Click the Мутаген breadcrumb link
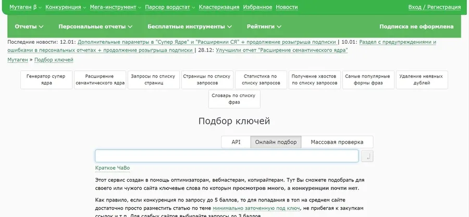469x217 pixels. click(x=18, y=60)
